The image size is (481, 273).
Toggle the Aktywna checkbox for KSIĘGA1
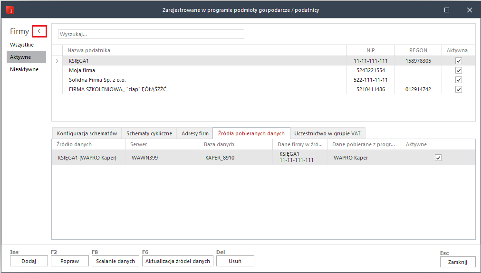click(x=458, y=61)
